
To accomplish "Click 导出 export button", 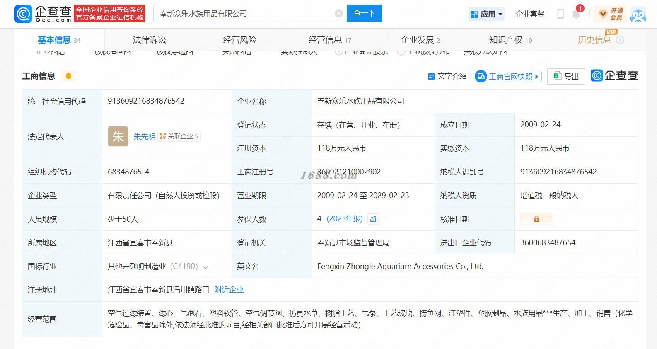I will pos(566,76).
